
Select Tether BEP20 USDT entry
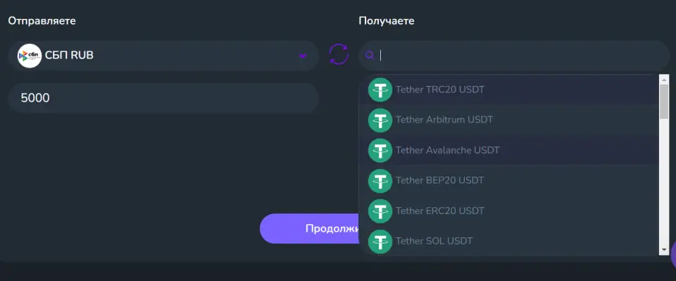pos(508,180)
